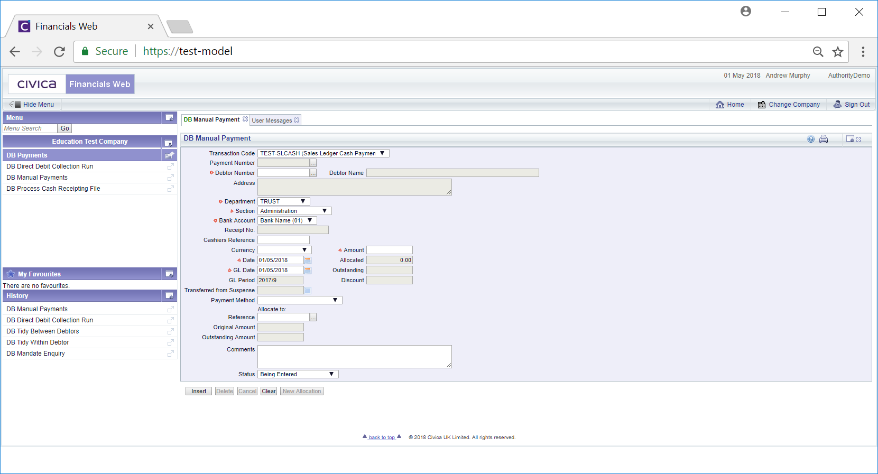Open DB Process Cash Receipting File menu item

tap(53, 189)
